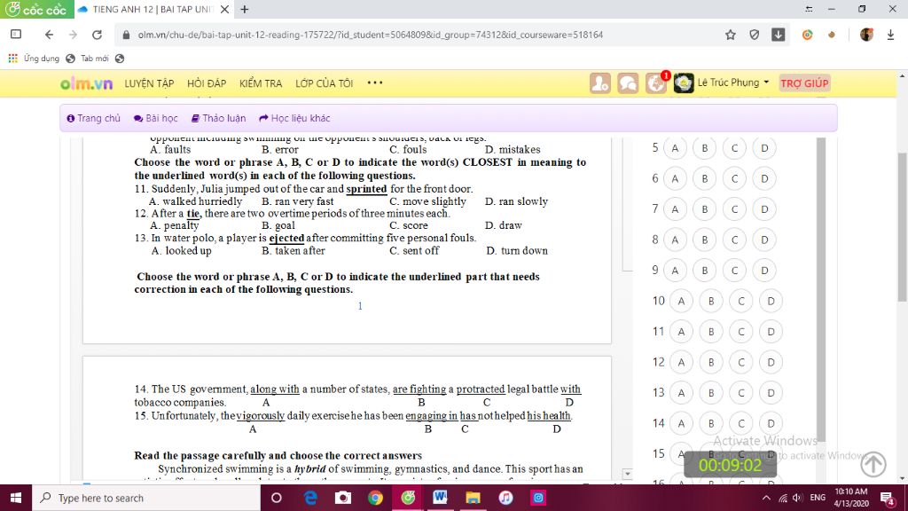Screen dimensions: 908x511
Task: Show hidden system tray icons
Action: click(x=766, y=498)
